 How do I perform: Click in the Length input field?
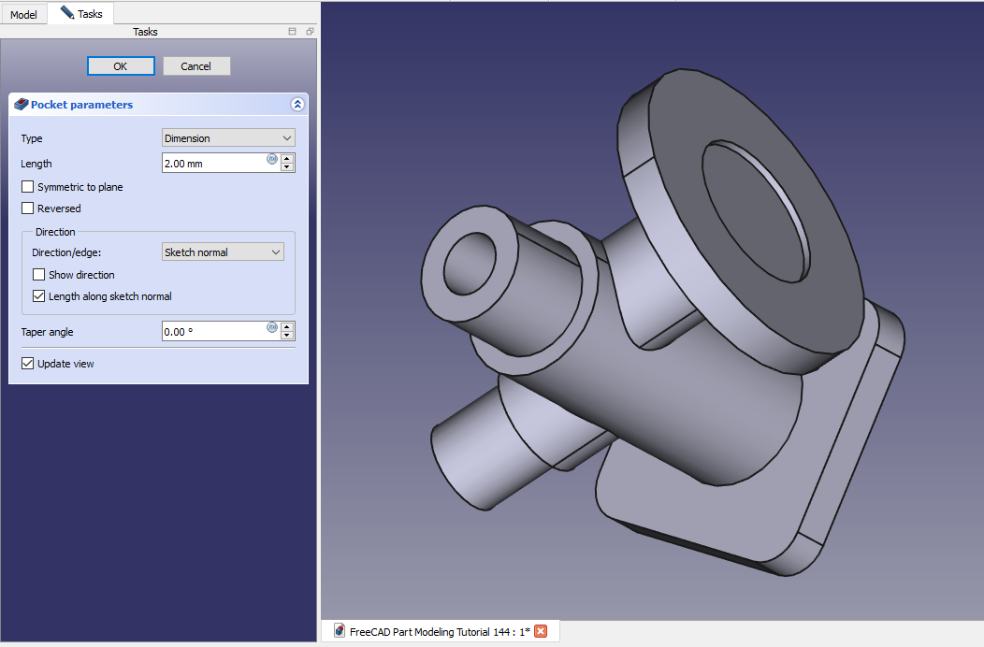(213, 164)
